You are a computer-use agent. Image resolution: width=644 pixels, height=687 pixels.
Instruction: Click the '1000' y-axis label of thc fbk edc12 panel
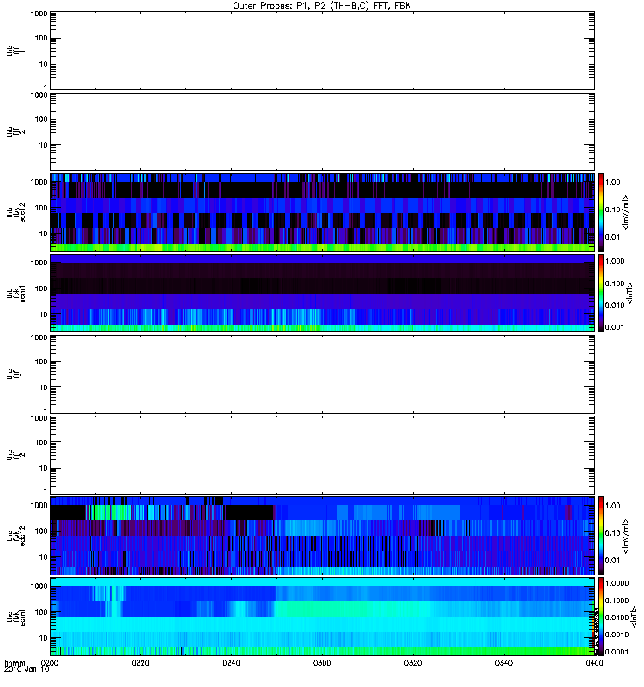(39, 506)
